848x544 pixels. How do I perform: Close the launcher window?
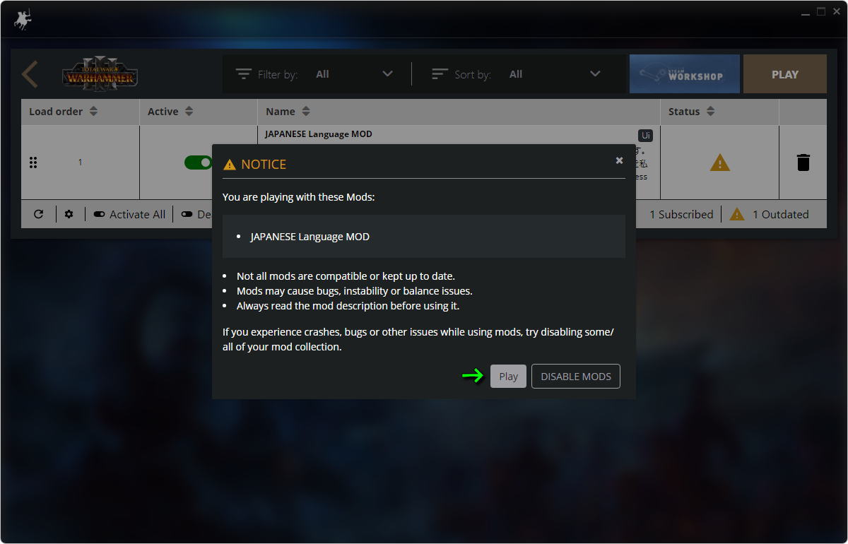835,12
